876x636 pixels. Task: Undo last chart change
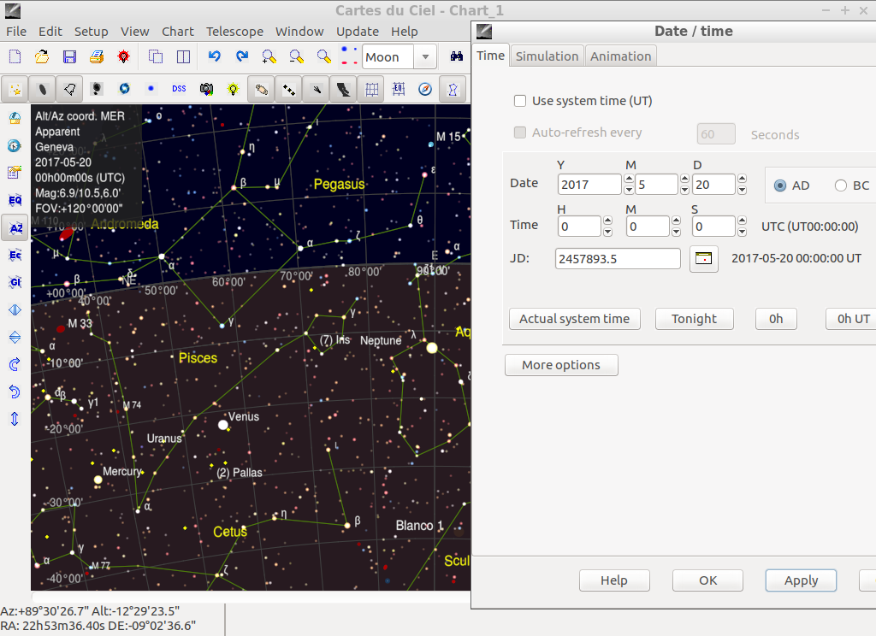point(215,57)
